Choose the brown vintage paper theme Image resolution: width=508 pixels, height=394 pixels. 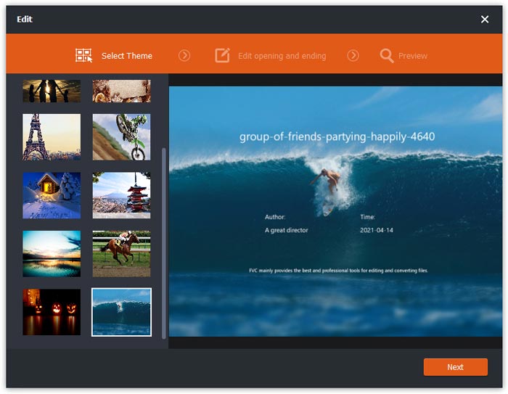point(121,91)
